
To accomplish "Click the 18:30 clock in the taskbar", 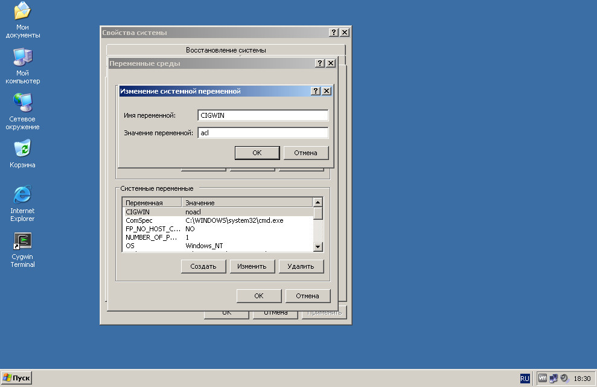I will (582, 378).
